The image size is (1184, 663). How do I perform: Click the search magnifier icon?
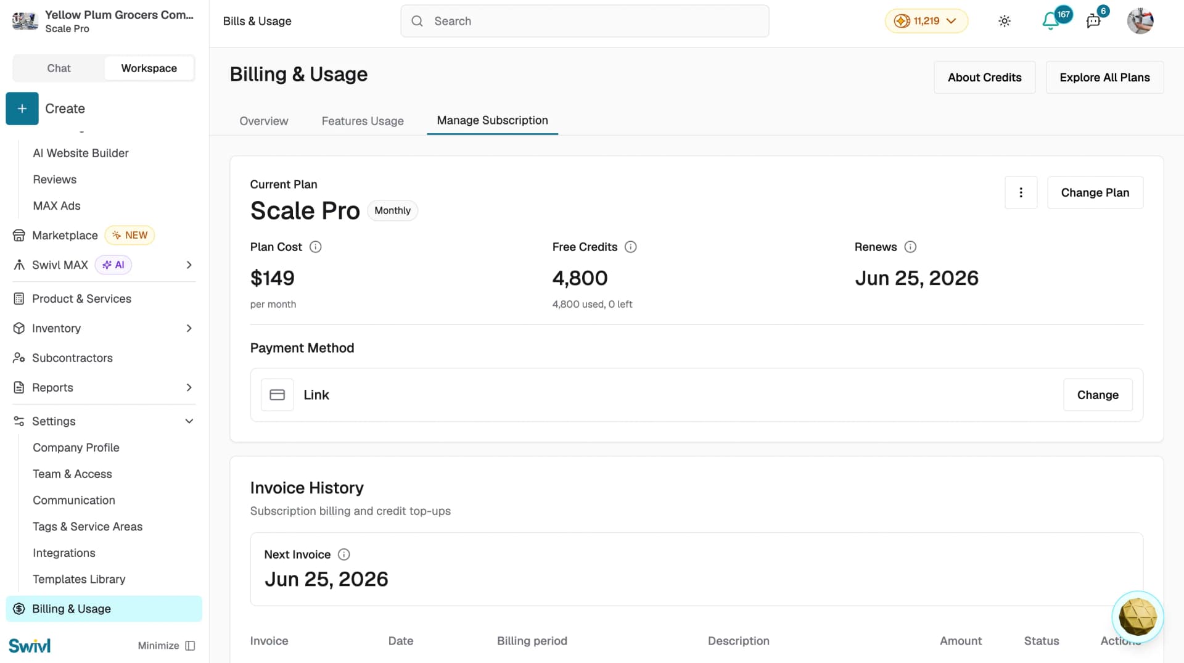point(417,21)
